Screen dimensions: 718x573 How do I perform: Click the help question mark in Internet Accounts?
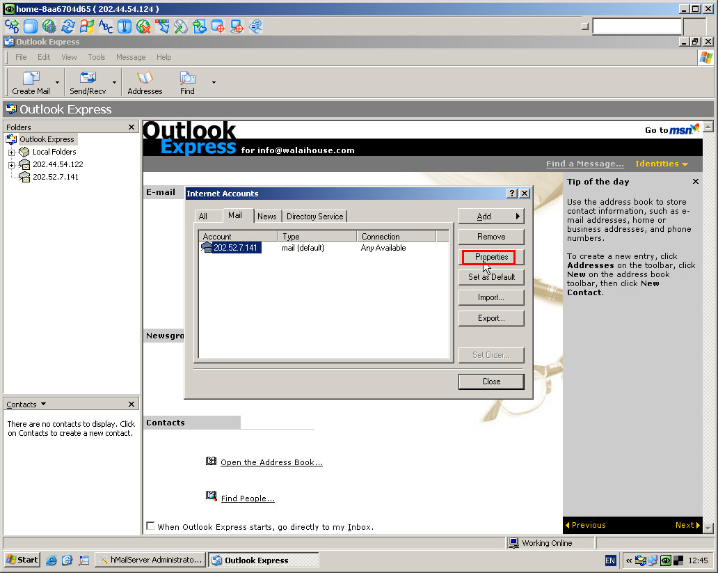pyautogui.click(x=512, y=194)
